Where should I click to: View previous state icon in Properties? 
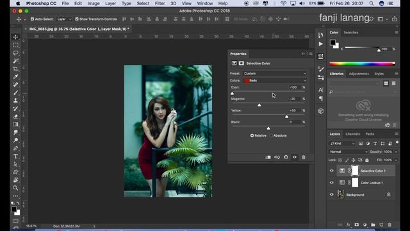click(x=277, y=157)
